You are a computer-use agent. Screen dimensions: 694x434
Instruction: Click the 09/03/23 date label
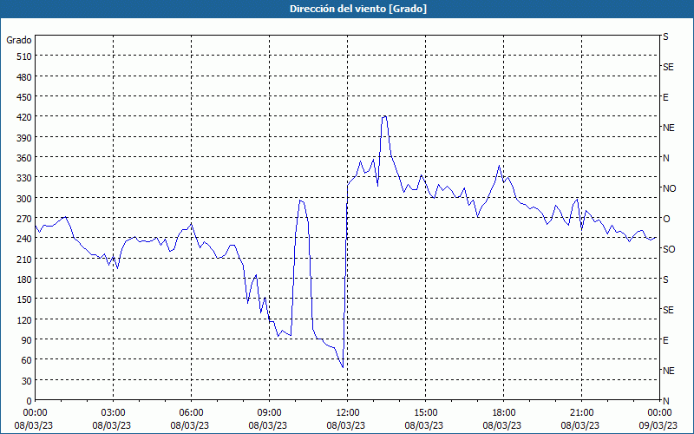click(659, 425)
